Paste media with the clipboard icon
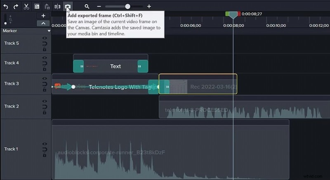The height and width of the screenshot is (180, 330). pyautogui.click(x=47, y=7)
